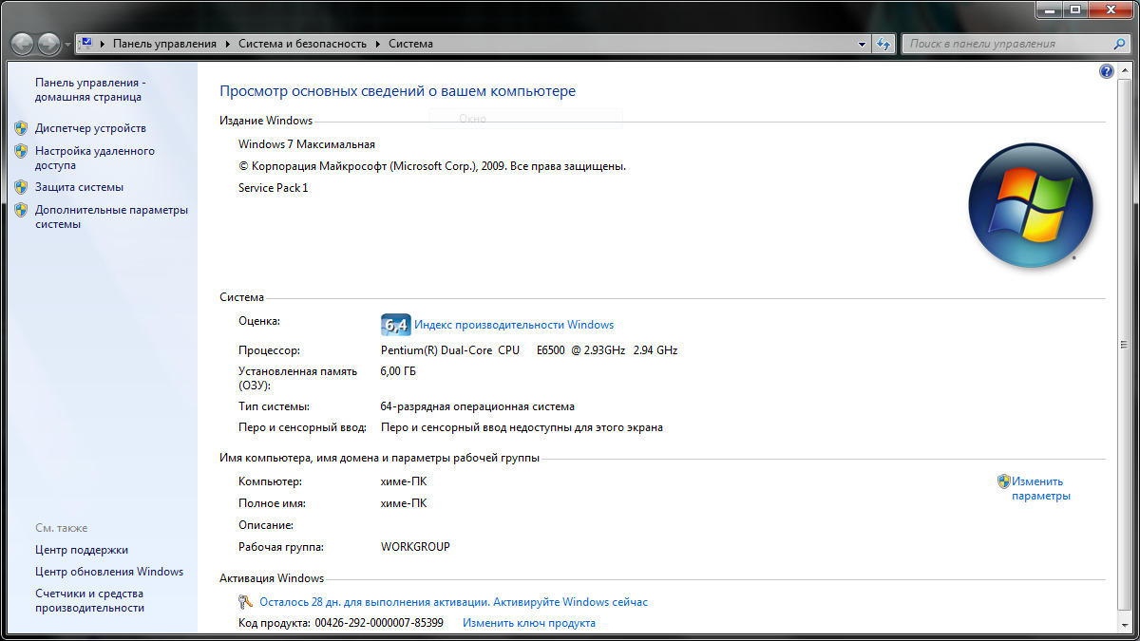Open Панель управления - домашняя страница link
1140x641 pixels.
(x=90, y=89)
